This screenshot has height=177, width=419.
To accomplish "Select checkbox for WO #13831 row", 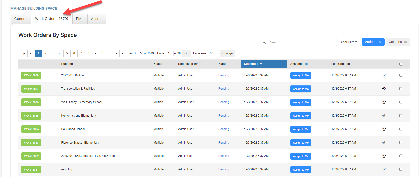I will [401, 169].
